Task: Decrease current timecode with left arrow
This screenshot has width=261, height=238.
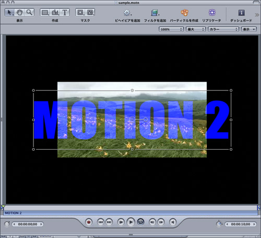Action: tap(14, 224)
